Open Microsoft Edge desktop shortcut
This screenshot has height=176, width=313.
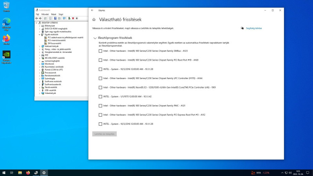point(6,24)
